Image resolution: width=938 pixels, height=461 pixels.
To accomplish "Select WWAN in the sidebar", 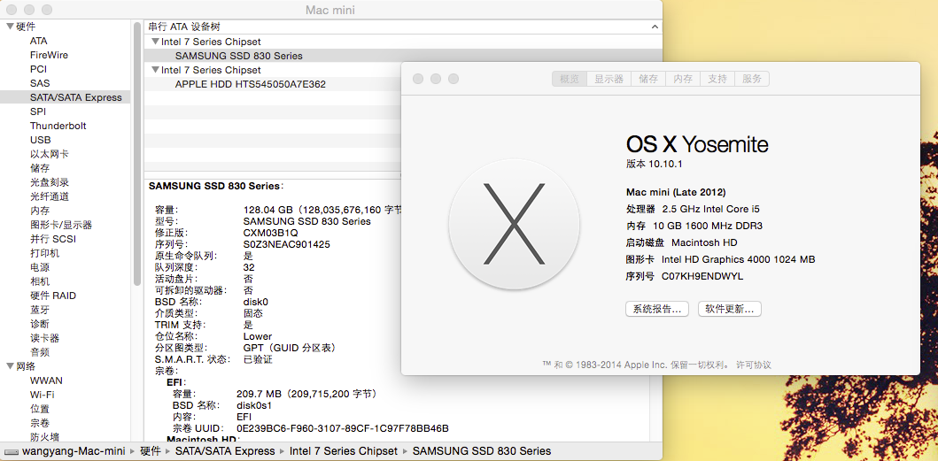I will click(x=46, y=380).
